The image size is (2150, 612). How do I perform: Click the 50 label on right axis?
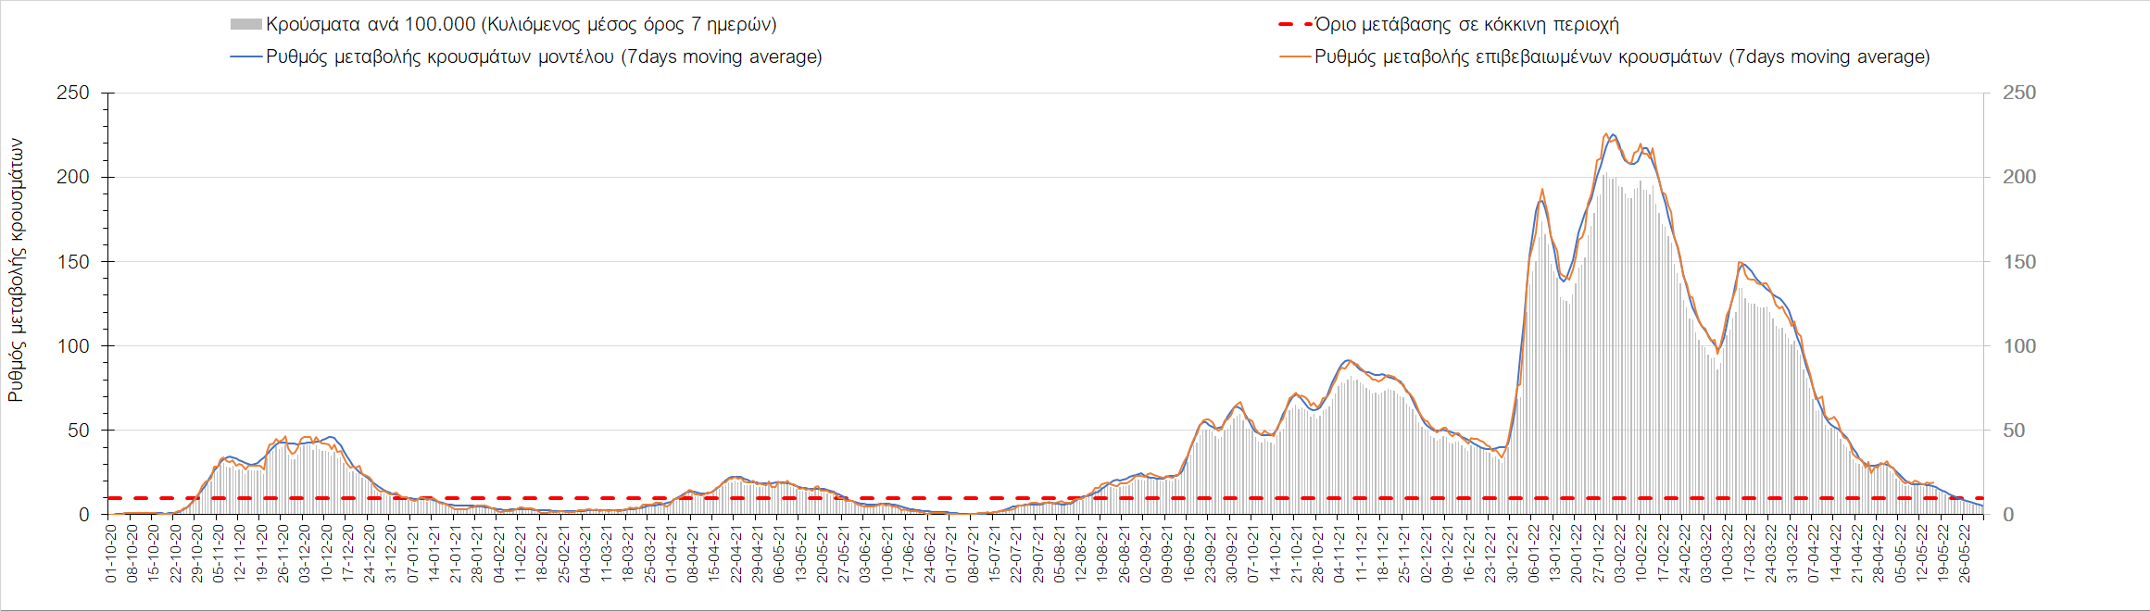pos(2014,431)
